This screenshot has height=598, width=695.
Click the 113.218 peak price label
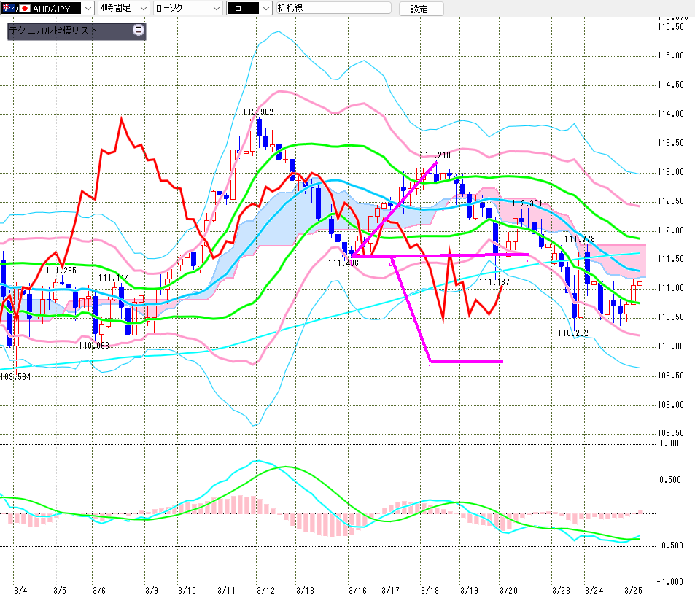pyautogui.click(x=435, y=155)
